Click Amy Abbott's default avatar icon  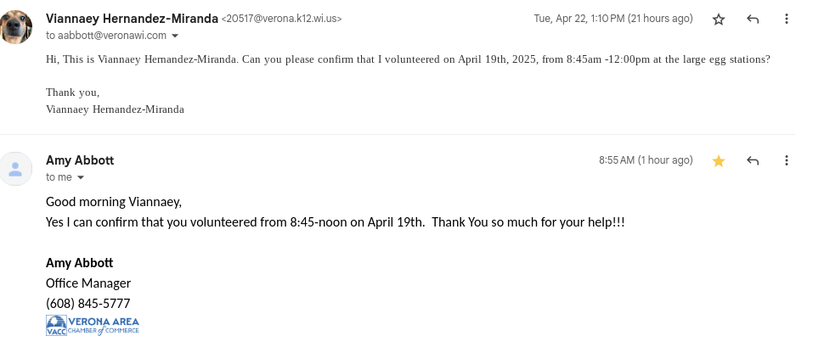click(16, 168)
